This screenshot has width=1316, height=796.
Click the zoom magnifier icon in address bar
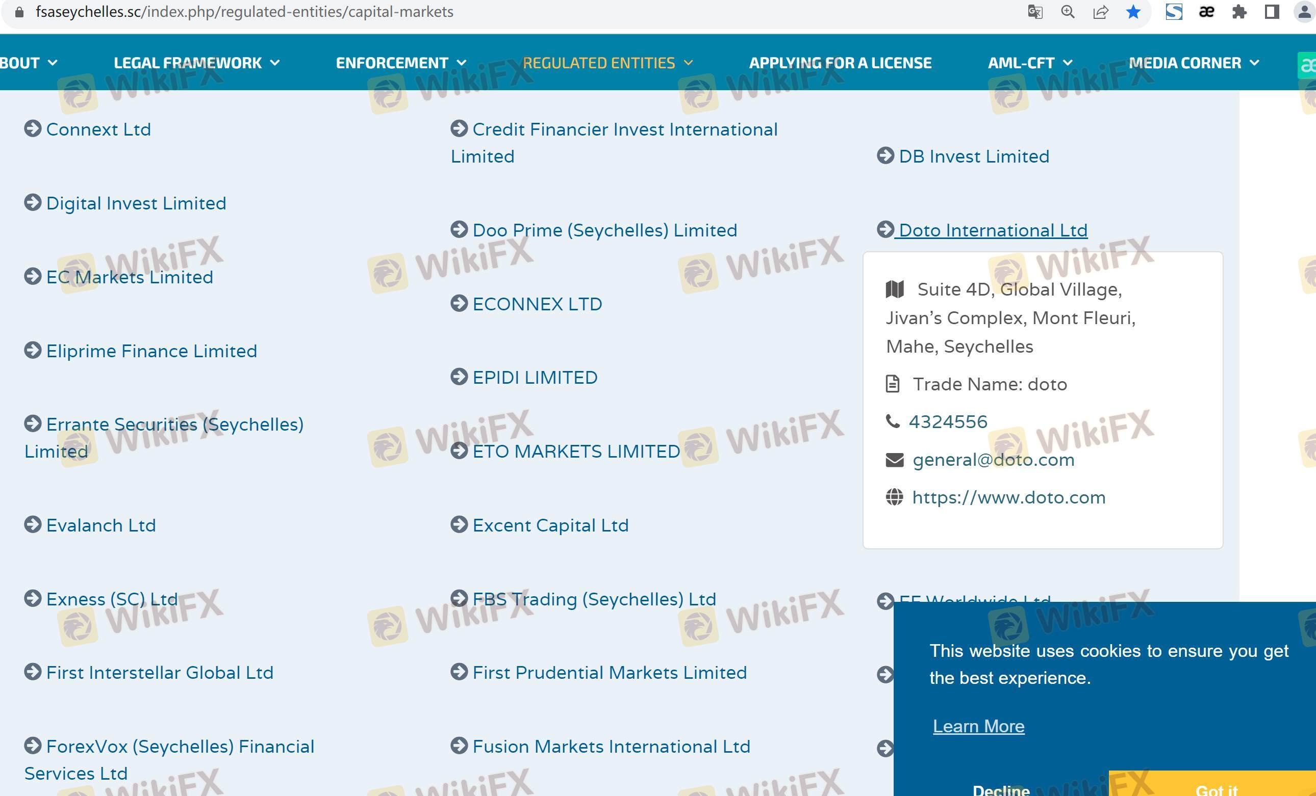(1068, 12)
